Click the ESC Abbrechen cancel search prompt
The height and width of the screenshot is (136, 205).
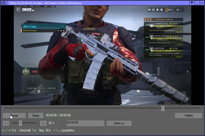pyautogui.click(x=43, y=91)
